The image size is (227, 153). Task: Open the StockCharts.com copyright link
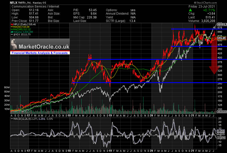205,3
